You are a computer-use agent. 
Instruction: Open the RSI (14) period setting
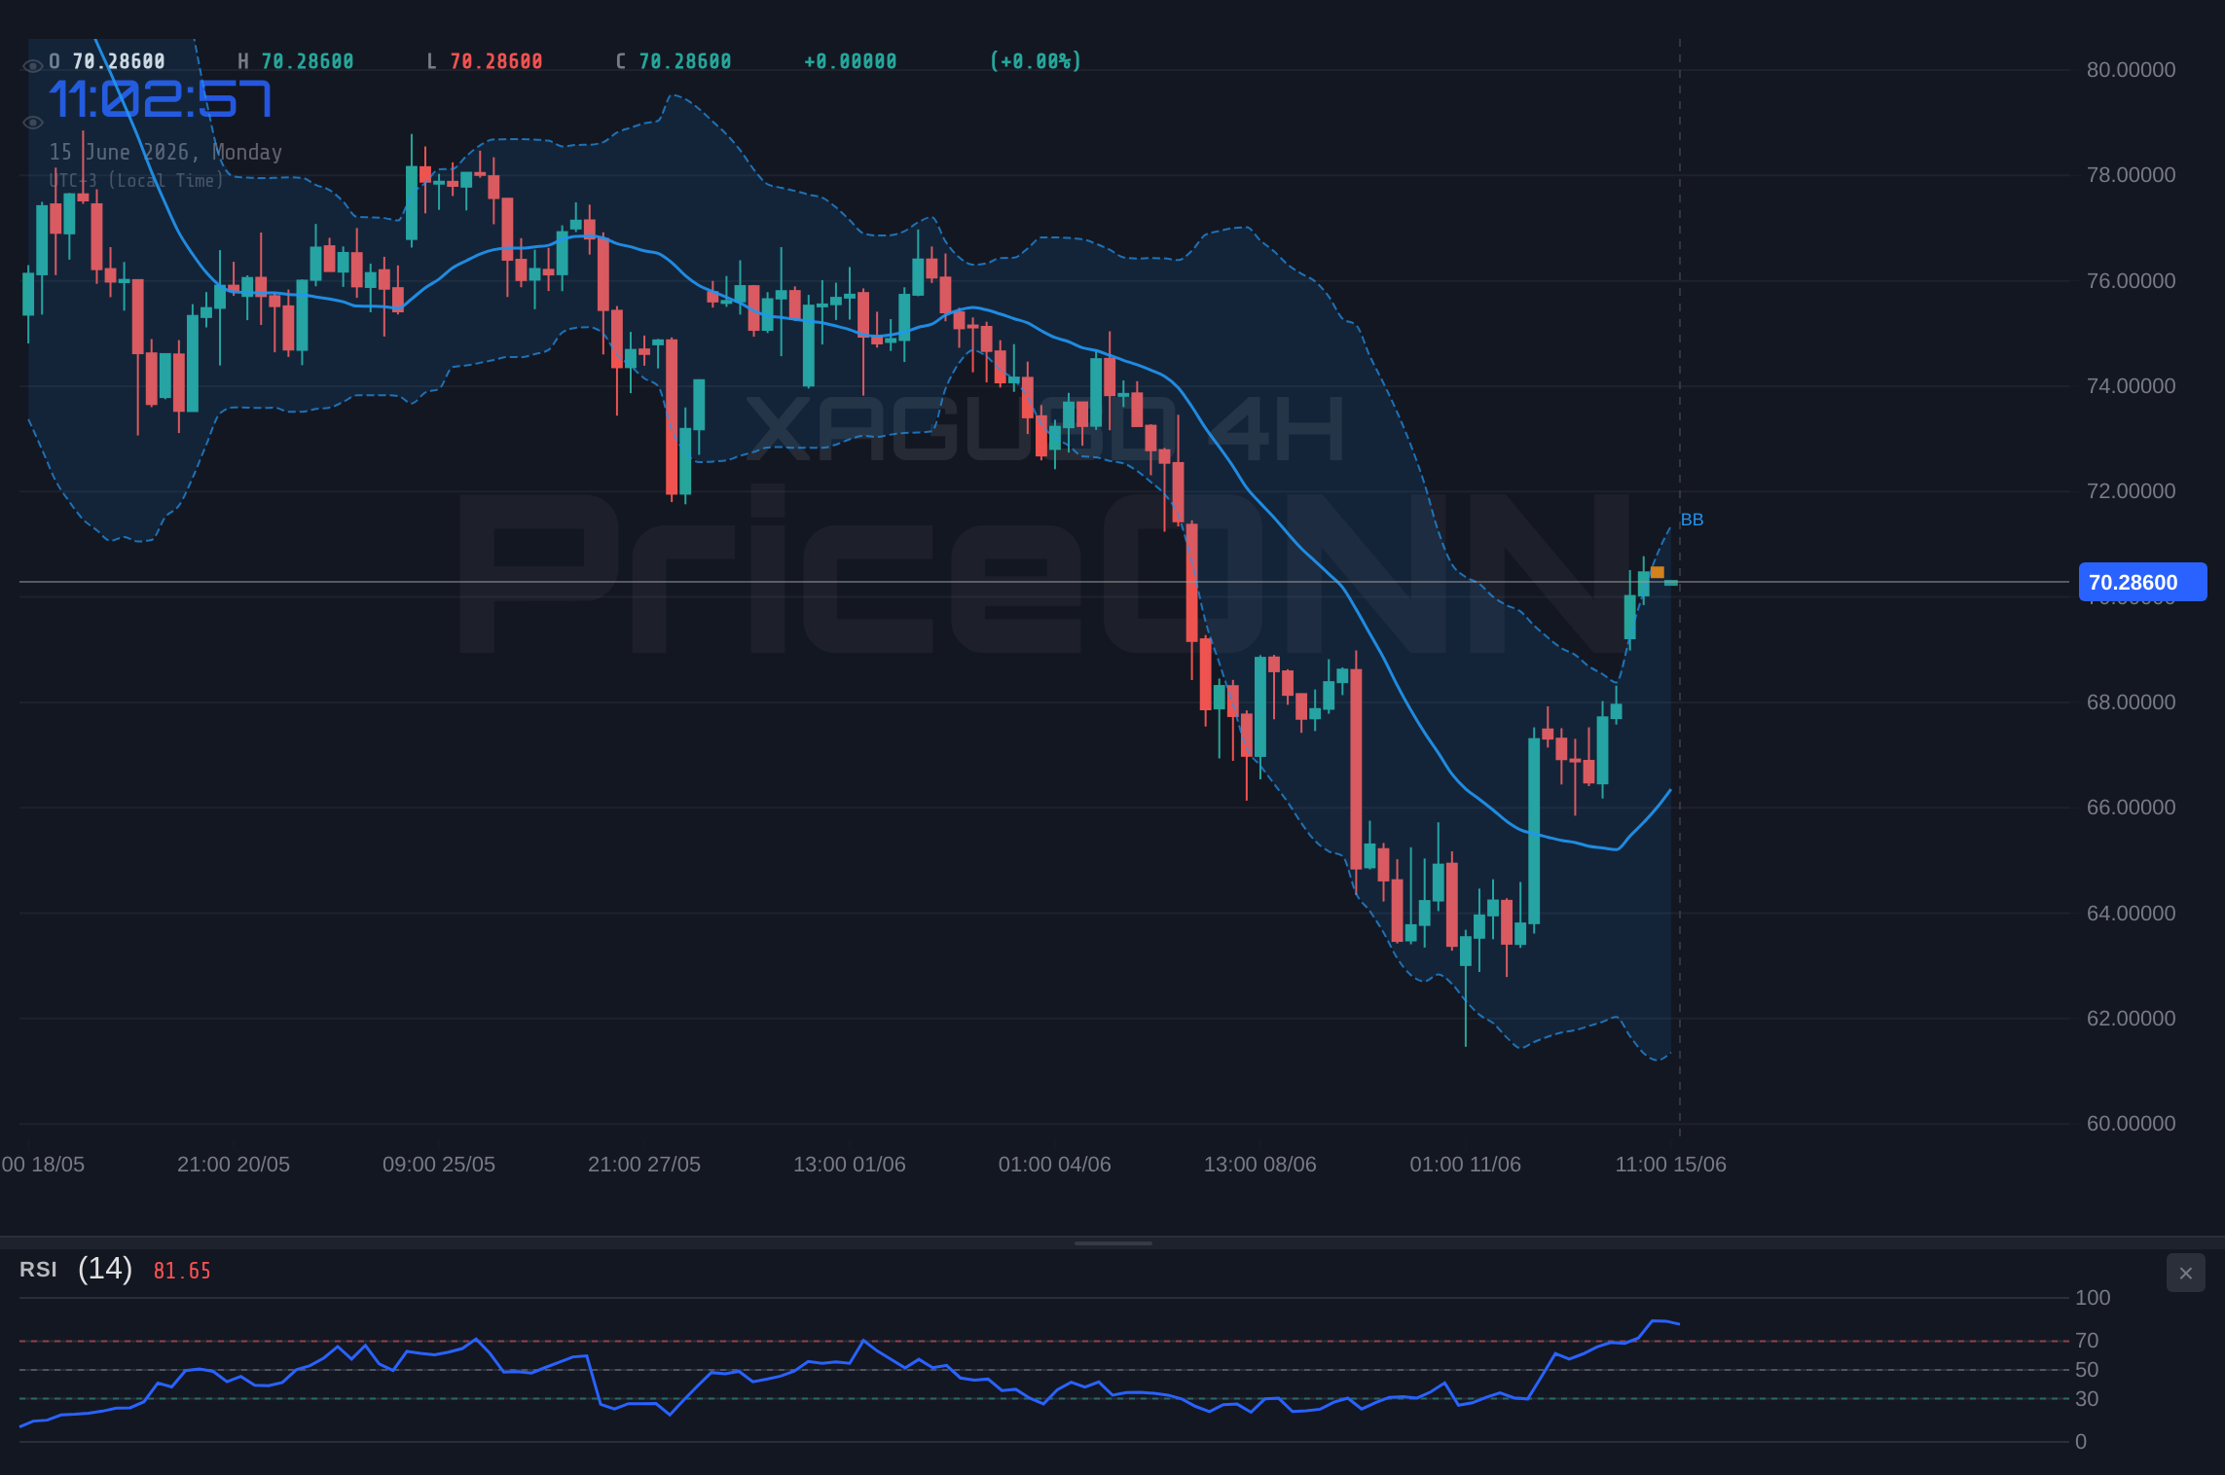[x=105, y=1269]
